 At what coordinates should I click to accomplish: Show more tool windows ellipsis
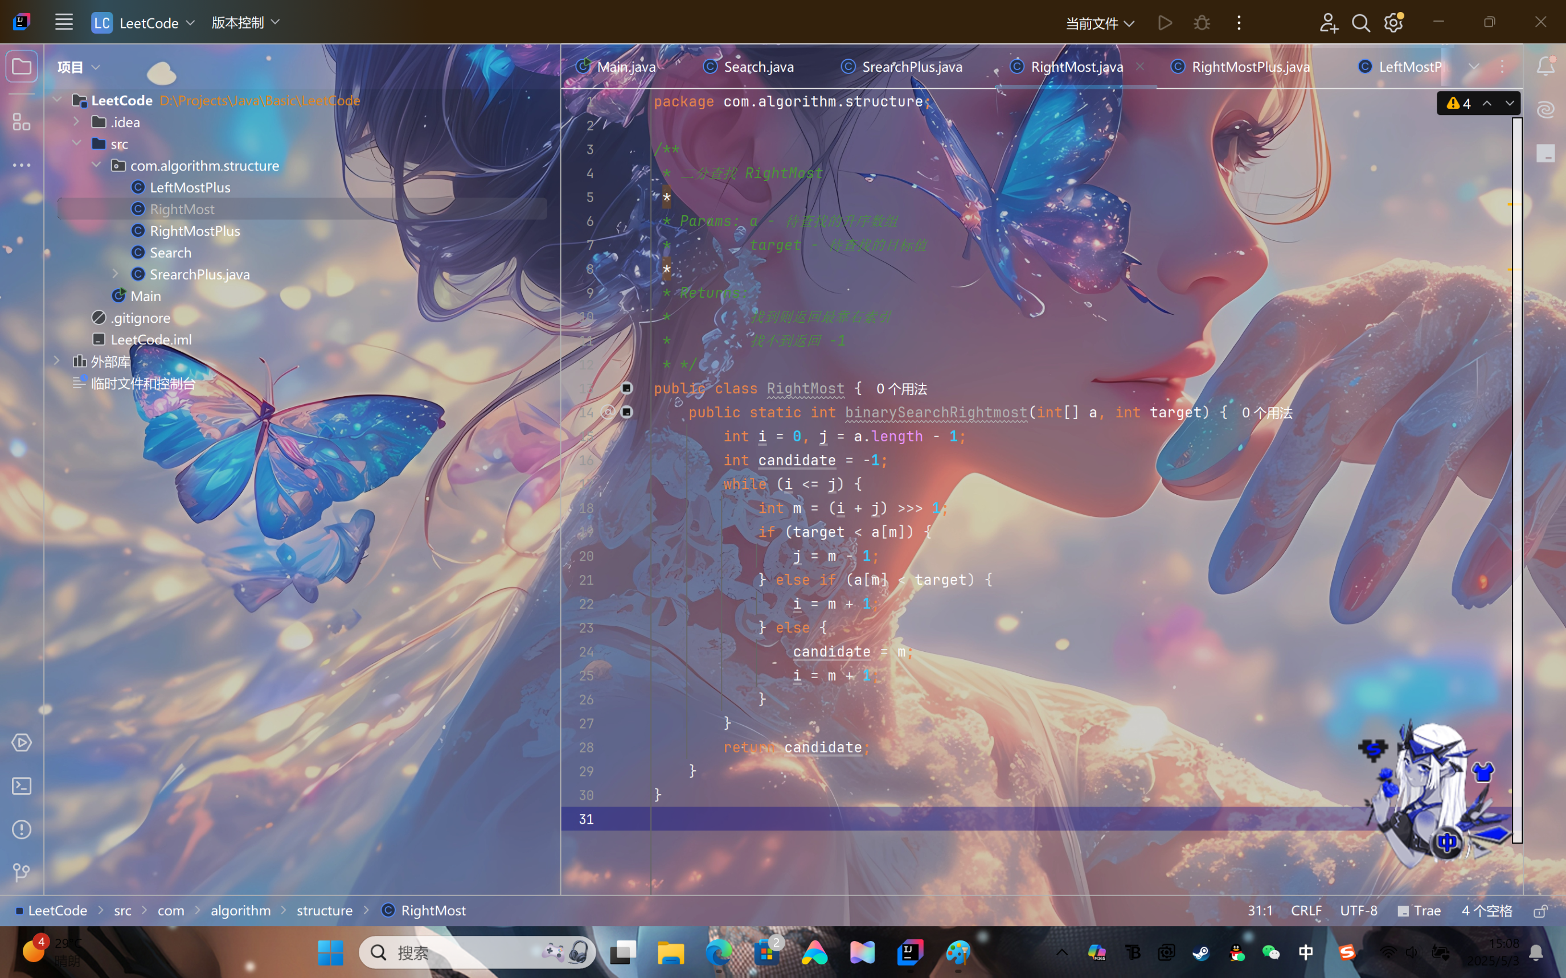click(x=21, y=165)
